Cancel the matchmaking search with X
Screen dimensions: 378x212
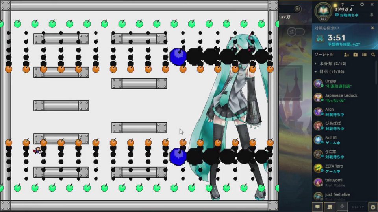[x=372, y=28]
